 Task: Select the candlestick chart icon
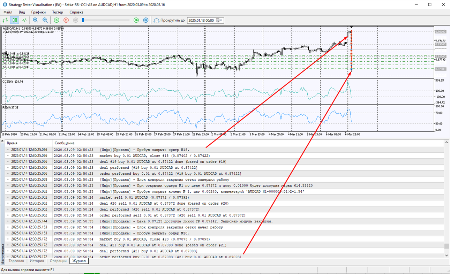click(x=15, y=20)
